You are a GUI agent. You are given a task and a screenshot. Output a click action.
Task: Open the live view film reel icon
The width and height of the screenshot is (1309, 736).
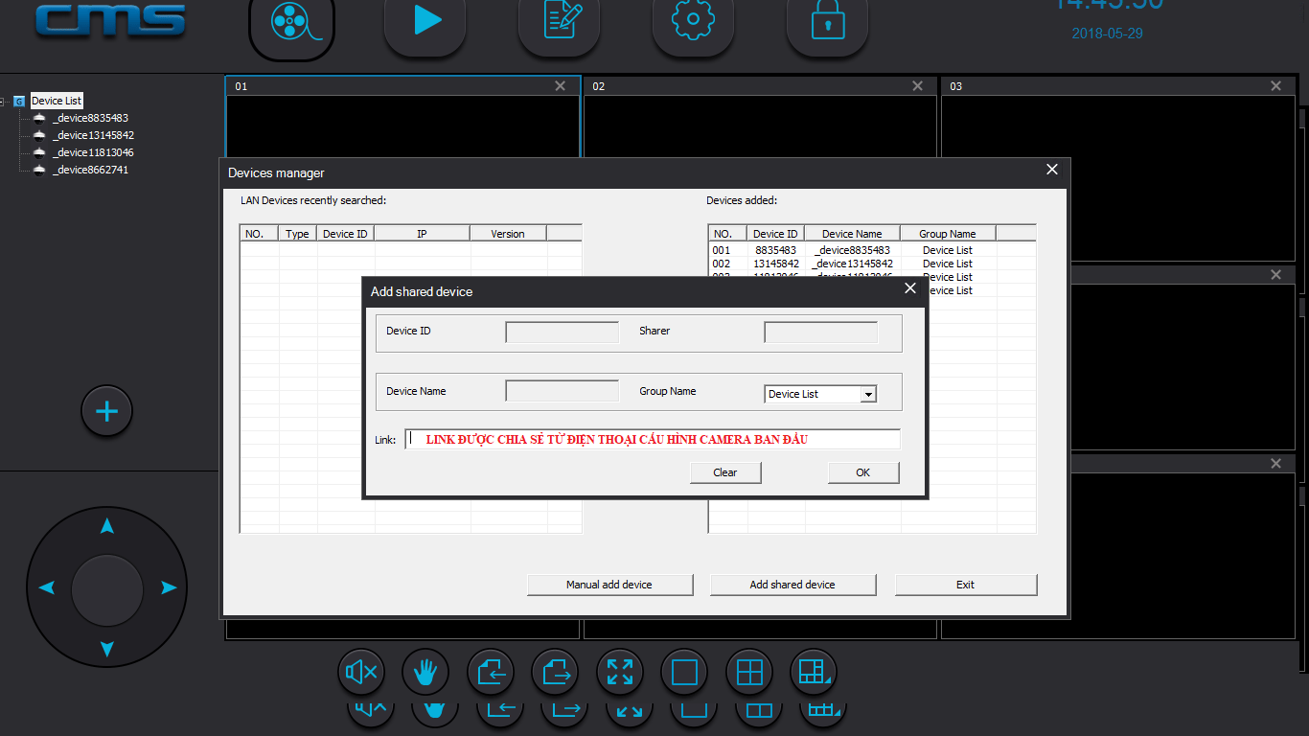click(291, 23)
